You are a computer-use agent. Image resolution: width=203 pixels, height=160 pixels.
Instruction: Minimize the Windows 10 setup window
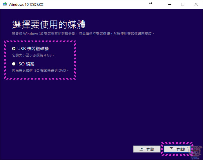pos(170,4)
